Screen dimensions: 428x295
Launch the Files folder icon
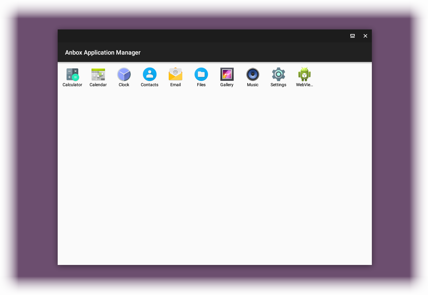pyautogui.click(x=201, y=74)
